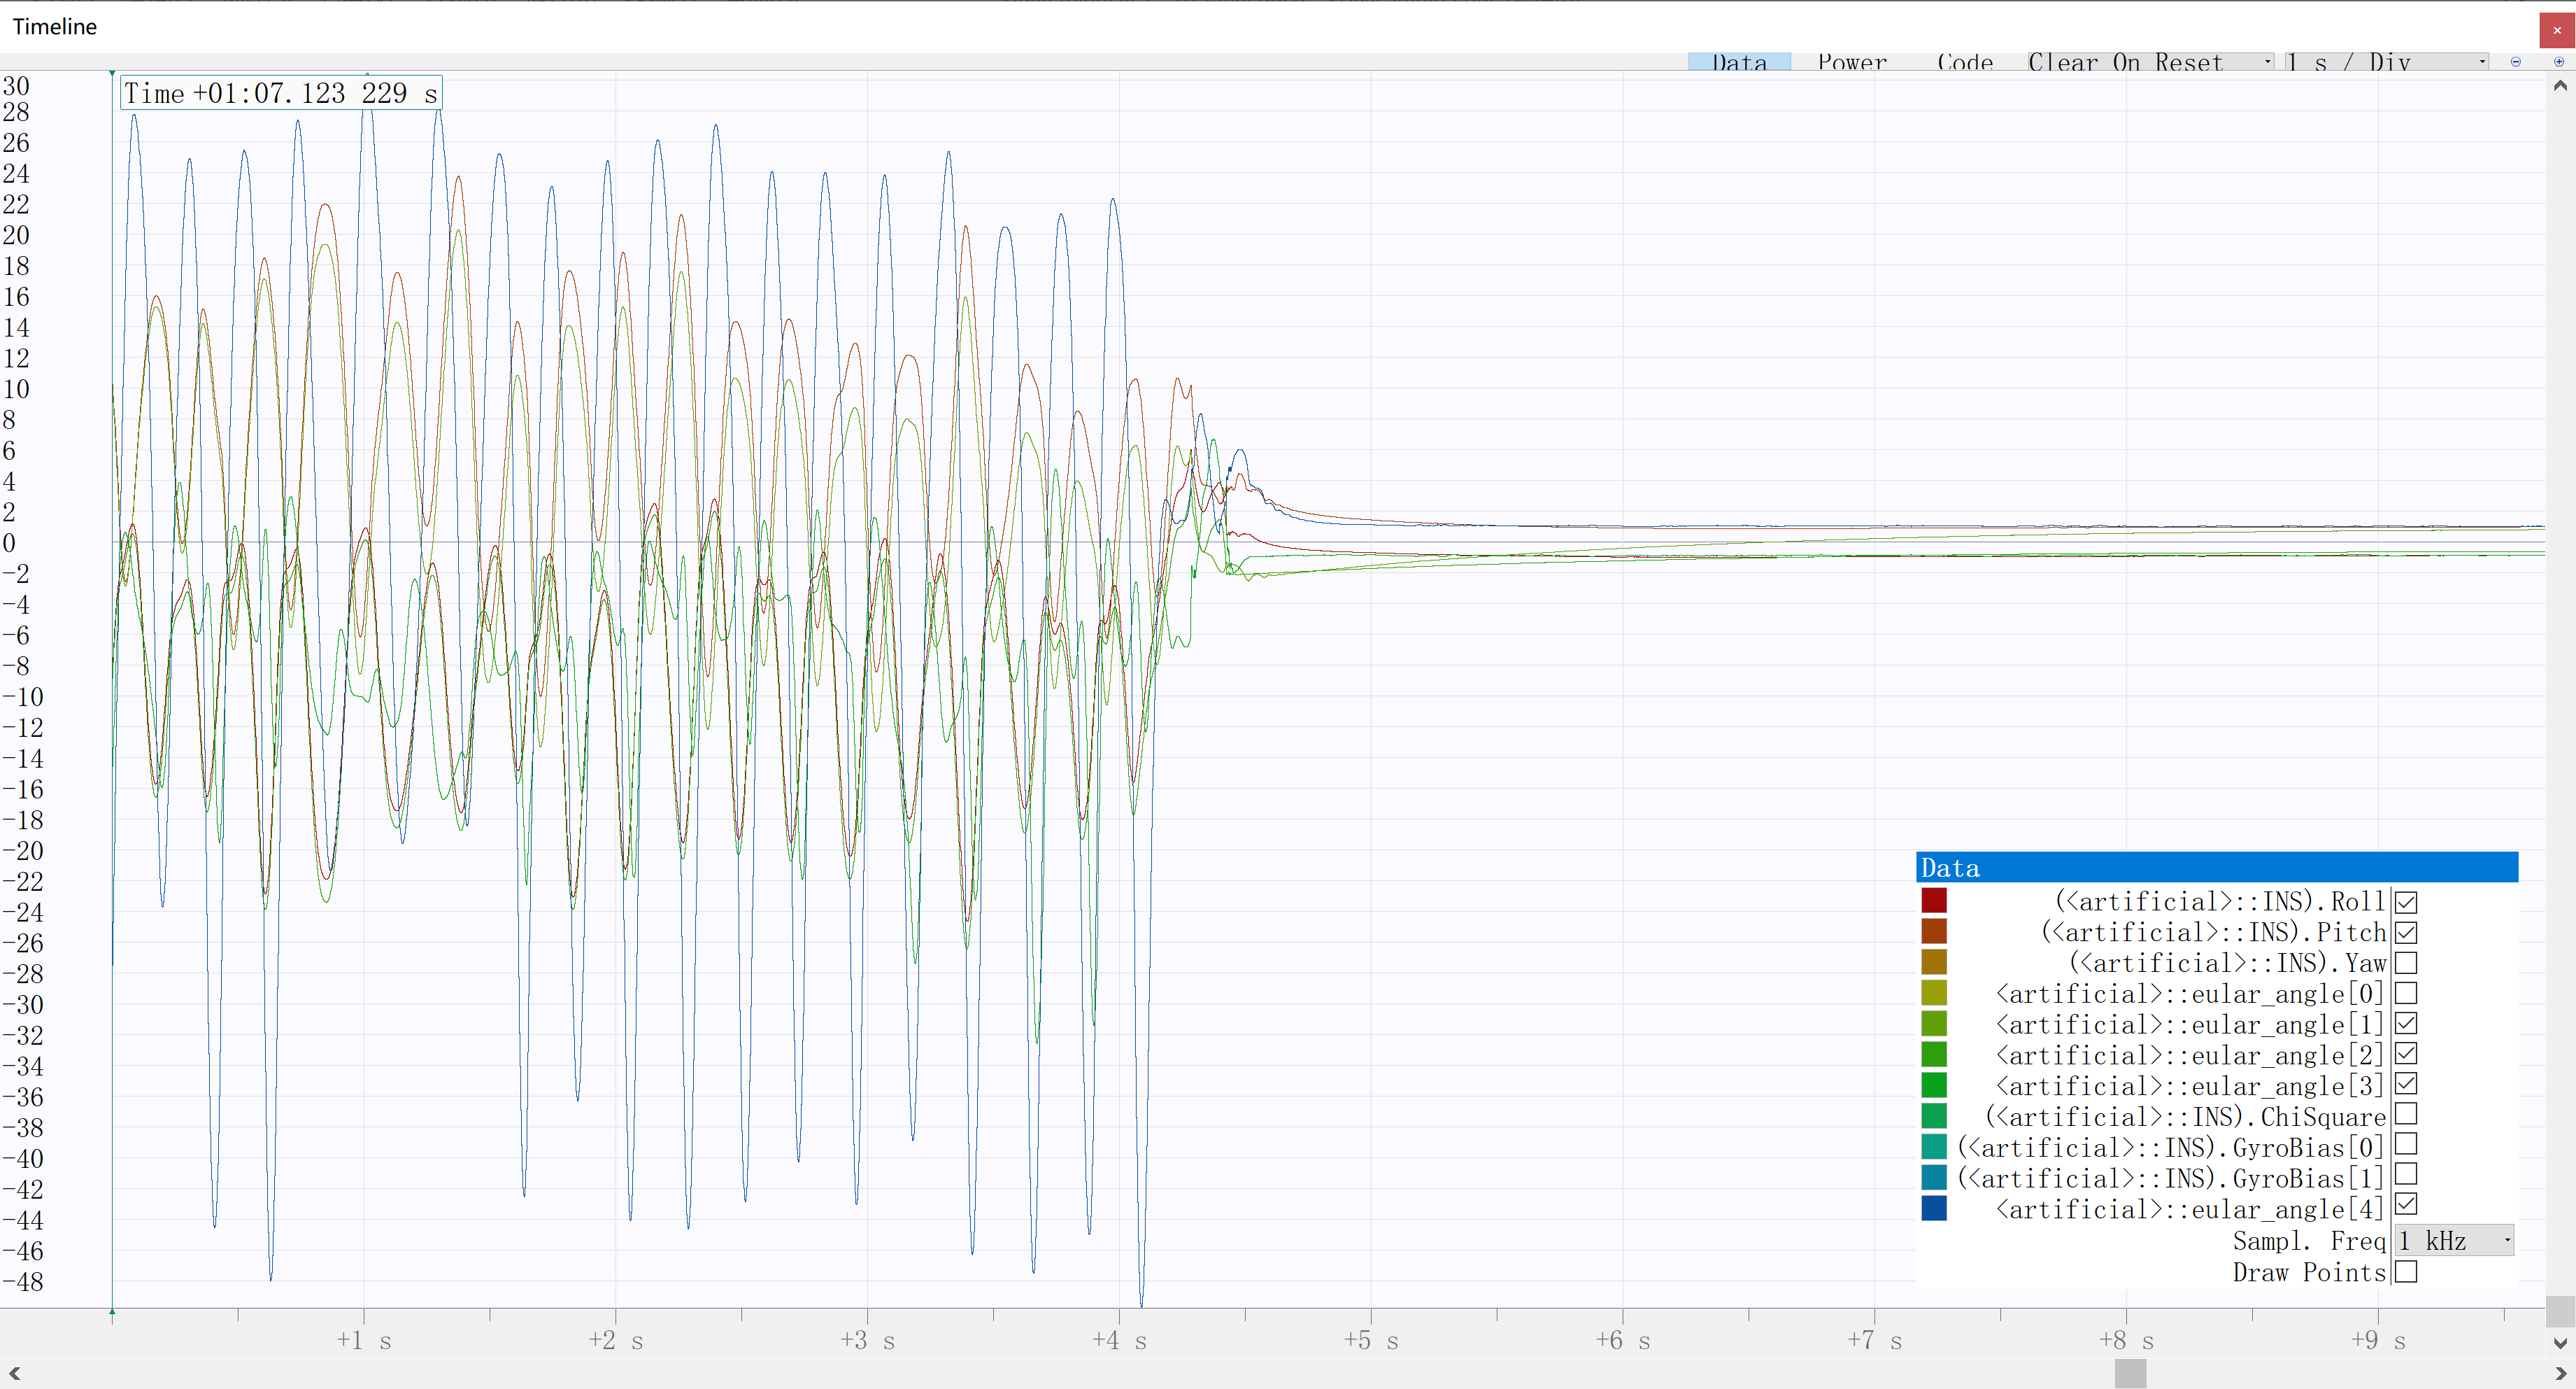Open the Clear On Reset dropdown
Screen dimensions: 2576x1389
click(2150, 62)
